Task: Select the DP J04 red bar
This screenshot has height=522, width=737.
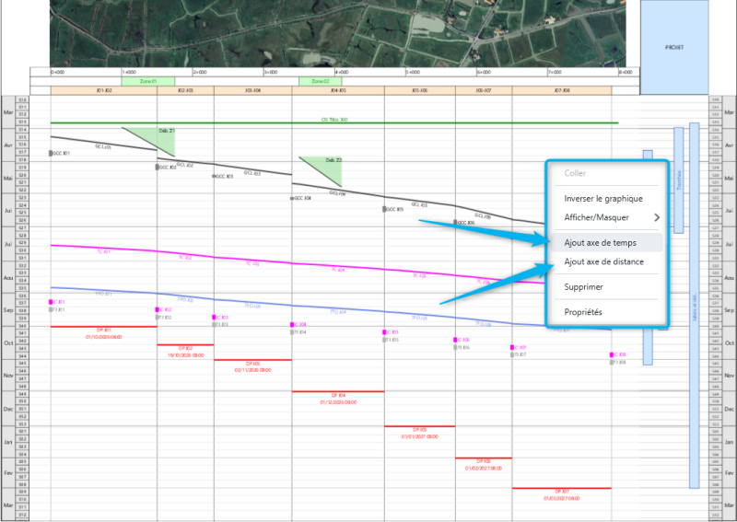Action: tap(338, 391)
